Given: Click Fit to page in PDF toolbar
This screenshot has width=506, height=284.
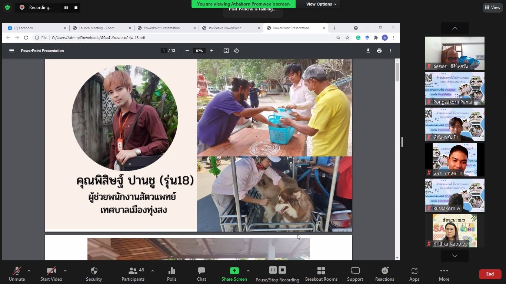Looking at the screenshot, I should 226,51.
